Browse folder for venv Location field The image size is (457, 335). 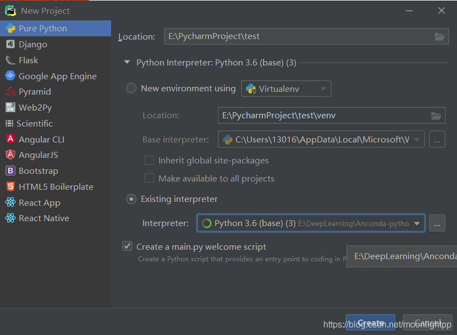pos(436,116)
